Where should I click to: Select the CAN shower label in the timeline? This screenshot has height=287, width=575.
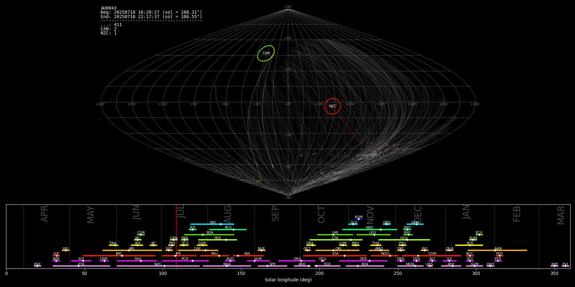[x=174, y=238]
